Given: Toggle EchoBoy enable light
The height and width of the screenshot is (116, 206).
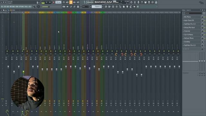Looking at the screenshot, I should click(x=205, y=42).
